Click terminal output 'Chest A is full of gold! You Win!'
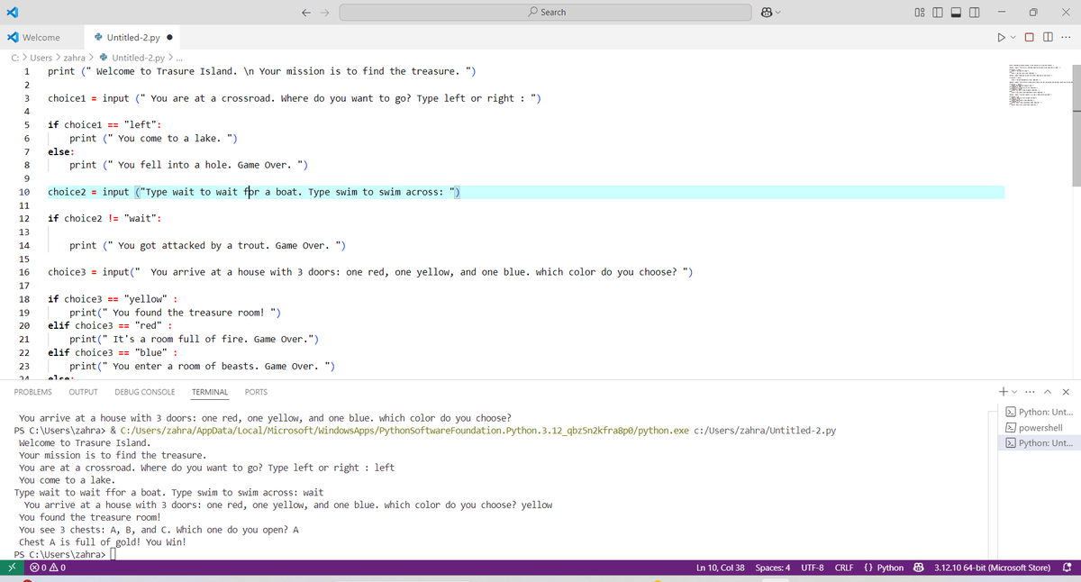 [103, 542]
